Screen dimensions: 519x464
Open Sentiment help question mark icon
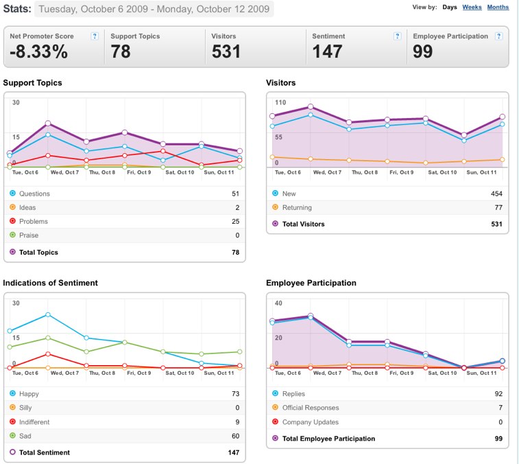point(397,36)
